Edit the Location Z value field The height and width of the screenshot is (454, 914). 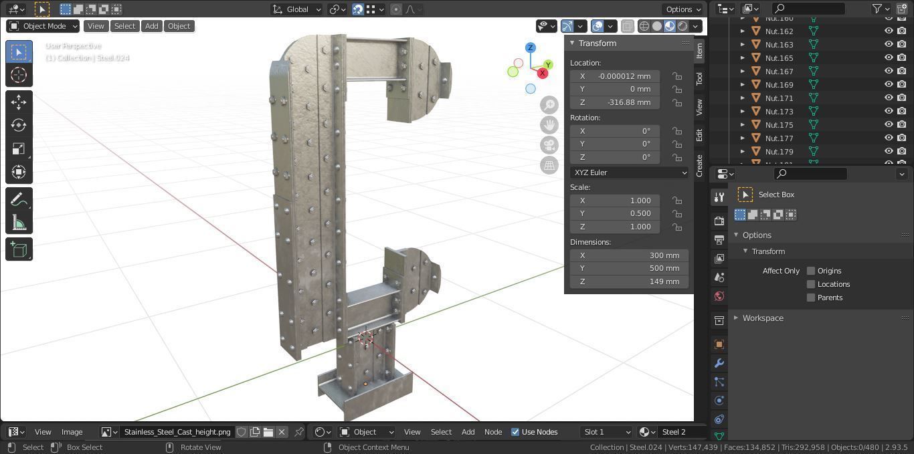[x=615, y=102]
